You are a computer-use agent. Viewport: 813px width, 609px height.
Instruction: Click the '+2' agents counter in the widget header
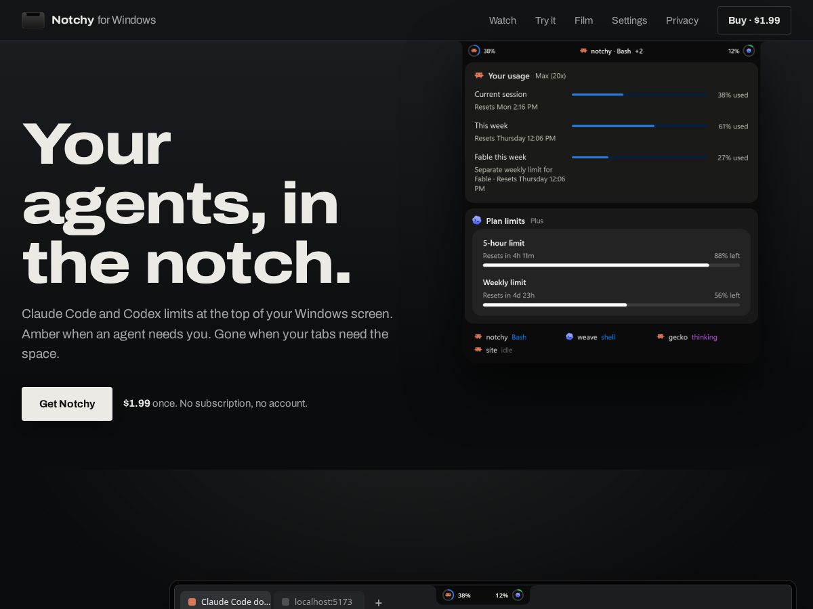(639, 51)
